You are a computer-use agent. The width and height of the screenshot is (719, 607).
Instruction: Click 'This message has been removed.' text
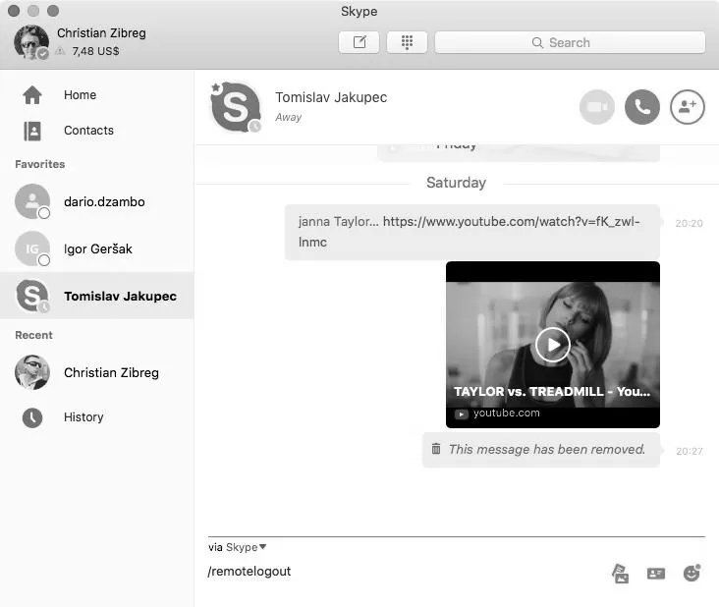click(x=547, y=449)
